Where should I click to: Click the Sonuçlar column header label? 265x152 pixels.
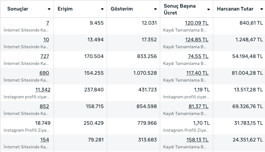(17, 9)
